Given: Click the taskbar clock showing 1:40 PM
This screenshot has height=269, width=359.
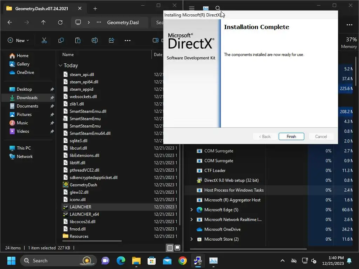Looking at the screenshot, I should tap(333, 261).
